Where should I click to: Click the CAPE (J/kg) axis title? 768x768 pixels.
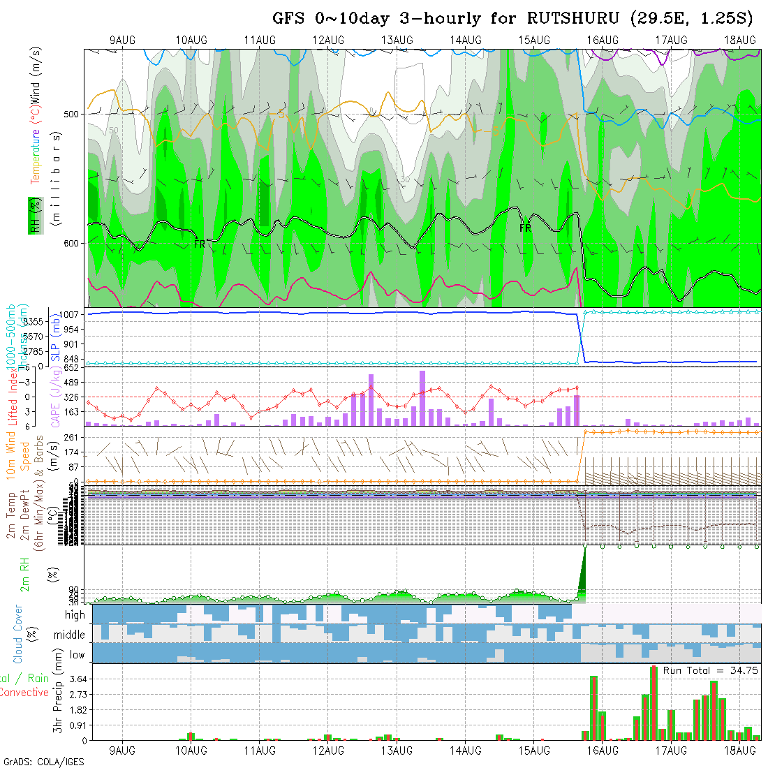[x=56, y=397]
